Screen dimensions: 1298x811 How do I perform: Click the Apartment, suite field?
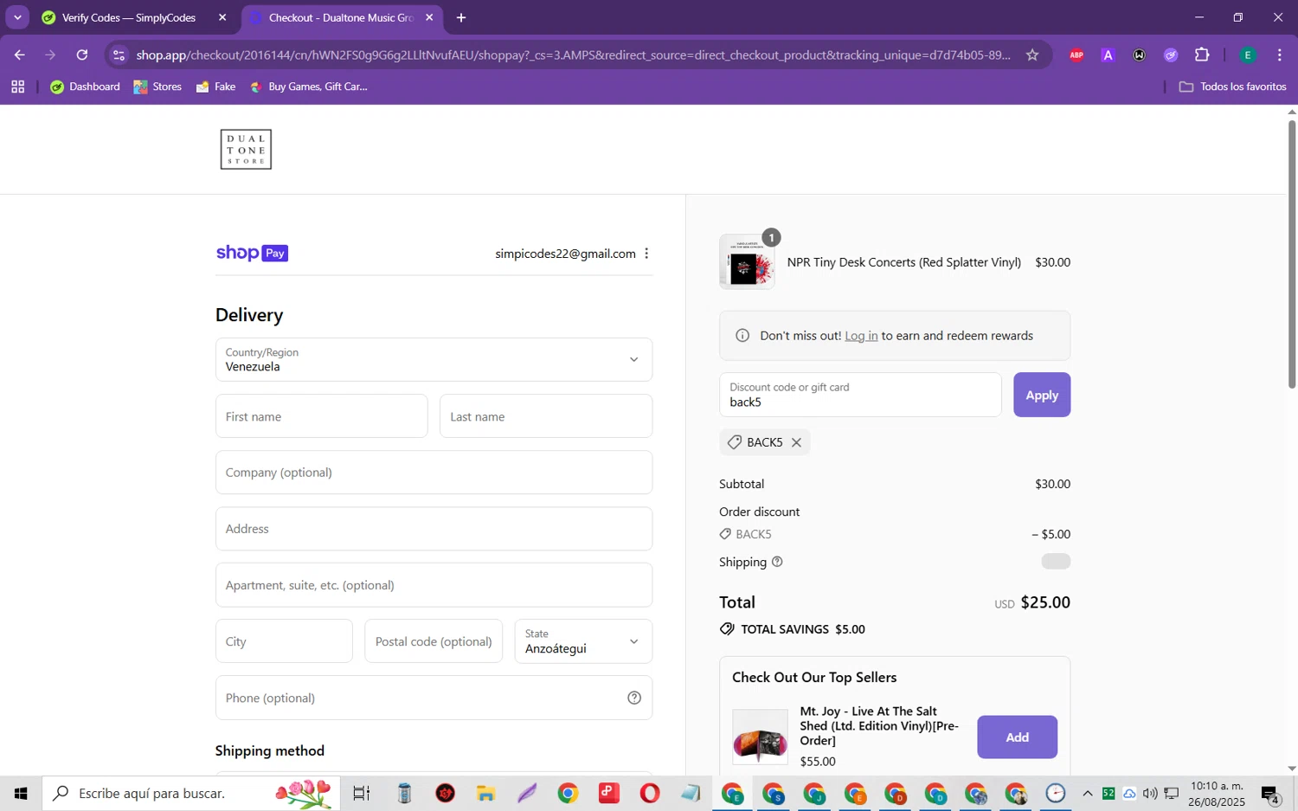click(434, 585)
